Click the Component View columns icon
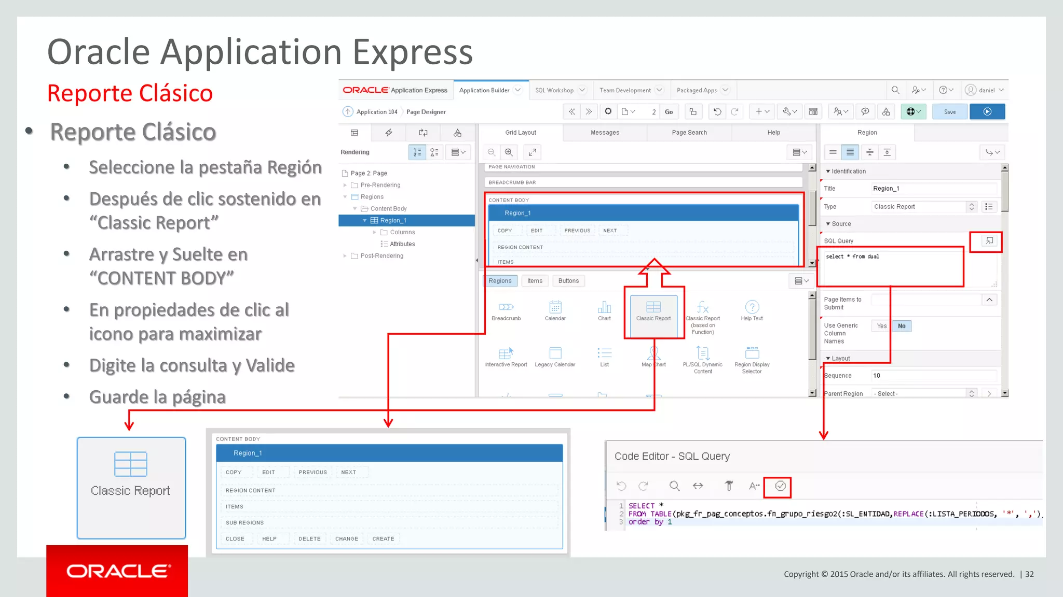The width and height of the screenshot is (1063, 597). [813, 111]
